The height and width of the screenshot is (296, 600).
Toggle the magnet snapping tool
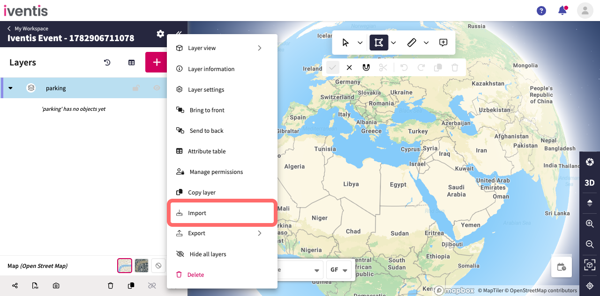[366, 67]
